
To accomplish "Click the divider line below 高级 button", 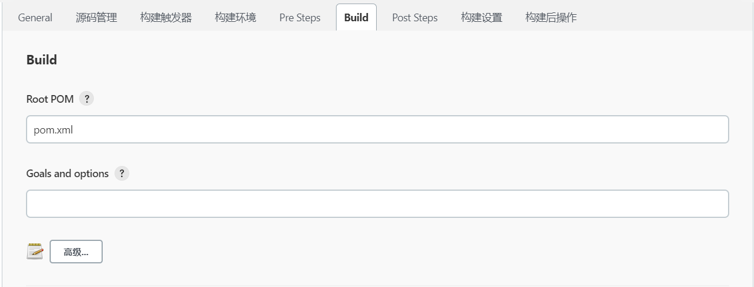I will [x=377, y=285].
